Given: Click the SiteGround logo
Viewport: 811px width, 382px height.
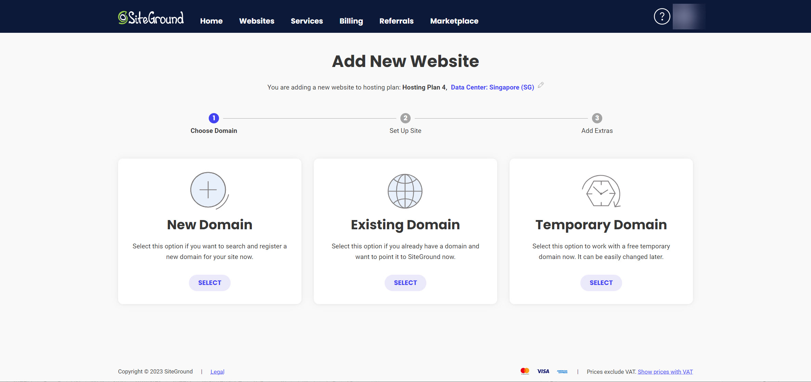Looking at the screenshot, I should [151, 18].
